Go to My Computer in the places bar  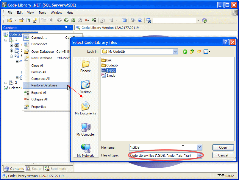point(86,129)
